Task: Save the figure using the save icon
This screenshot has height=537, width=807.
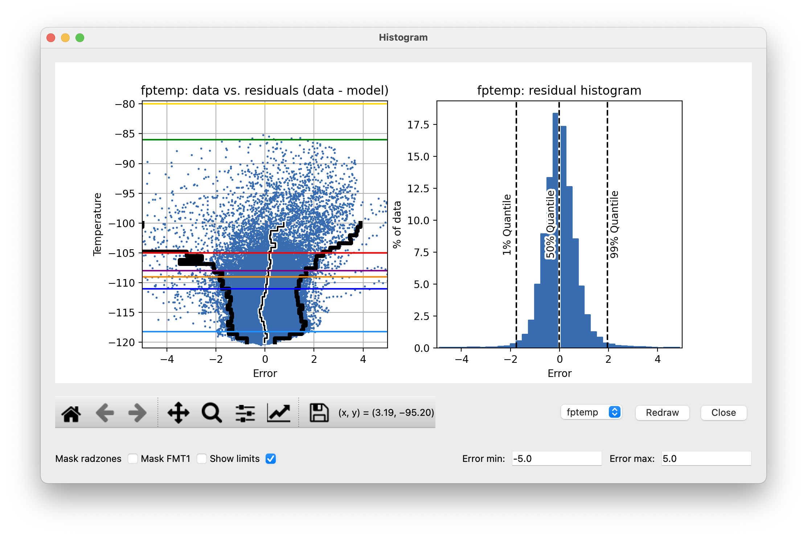Action: [x=319, y=413]
